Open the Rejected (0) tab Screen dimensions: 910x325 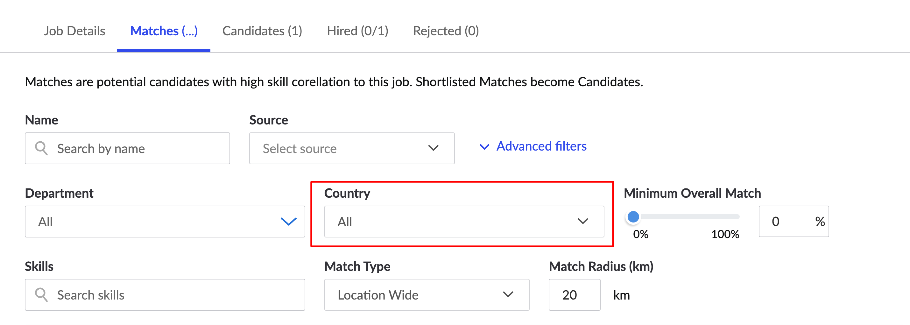pos(446,31)
